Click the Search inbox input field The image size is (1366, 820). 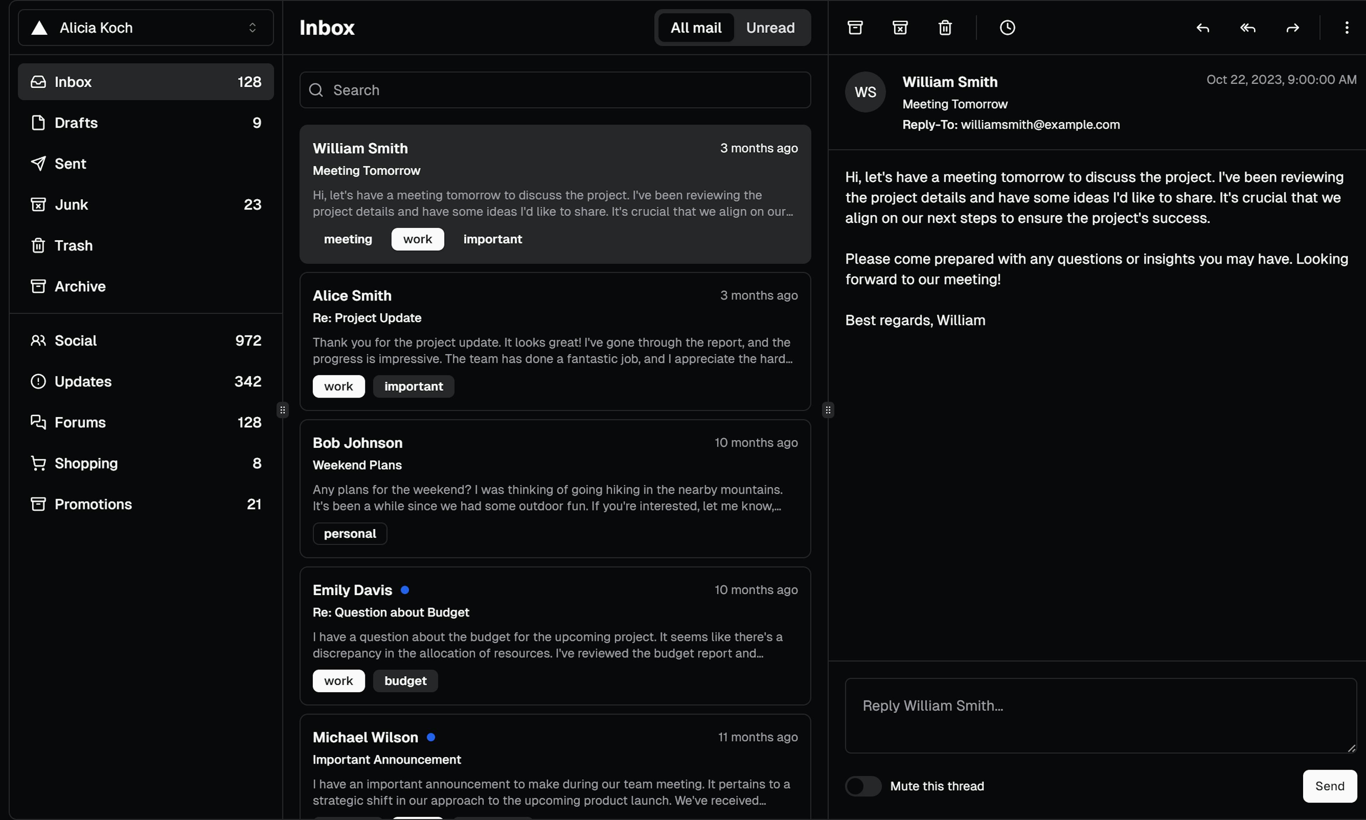(x=555, y=90)
